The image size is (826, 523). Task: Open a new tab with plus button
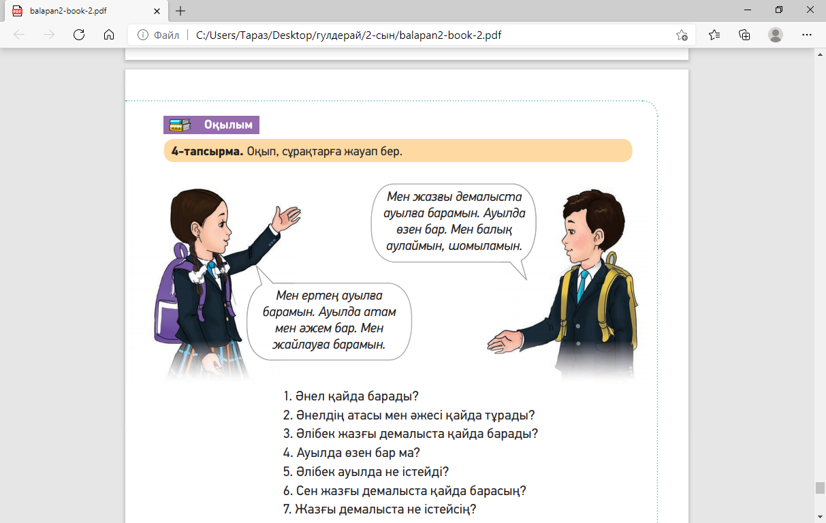(x=180, y=11)
